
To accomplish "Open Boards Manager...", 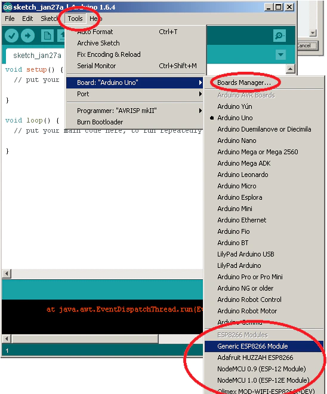I will pos(264,83).
